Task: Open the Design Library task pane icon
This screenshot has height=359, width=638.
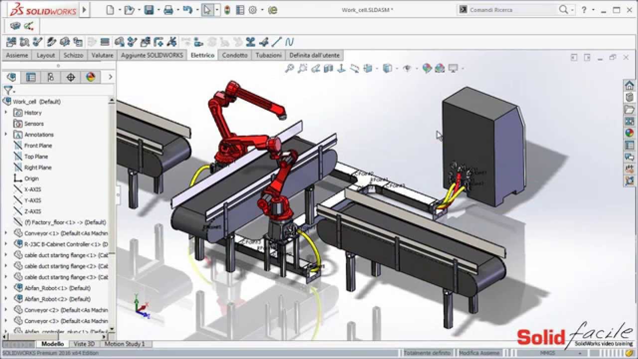Action: click(630, 97)
